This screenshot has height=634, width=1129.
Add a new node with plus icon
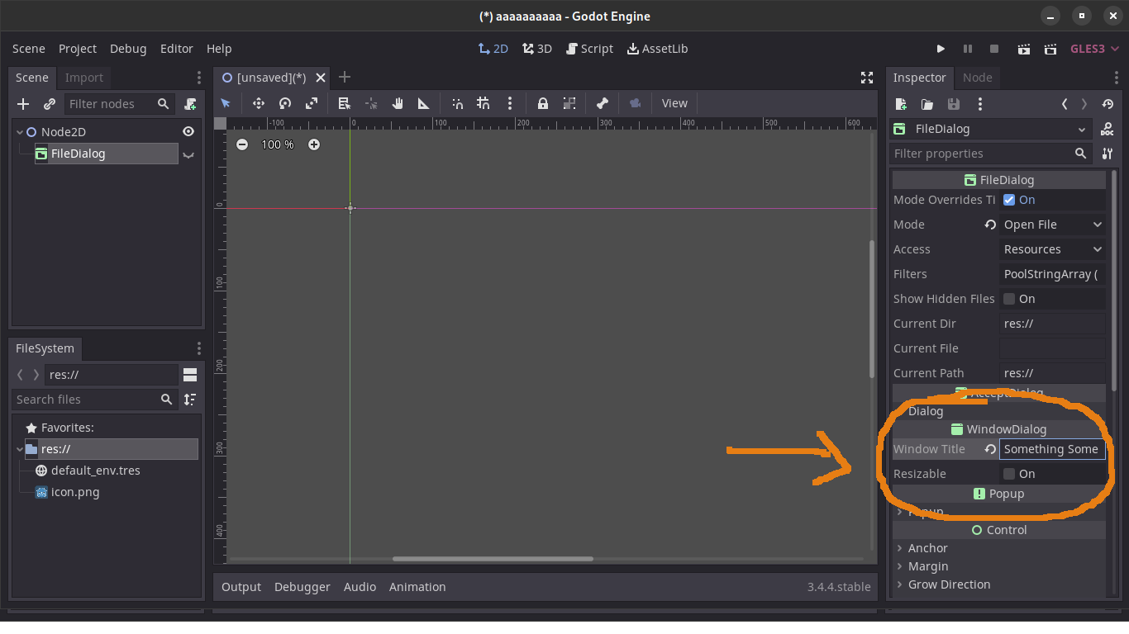[23, 104]
